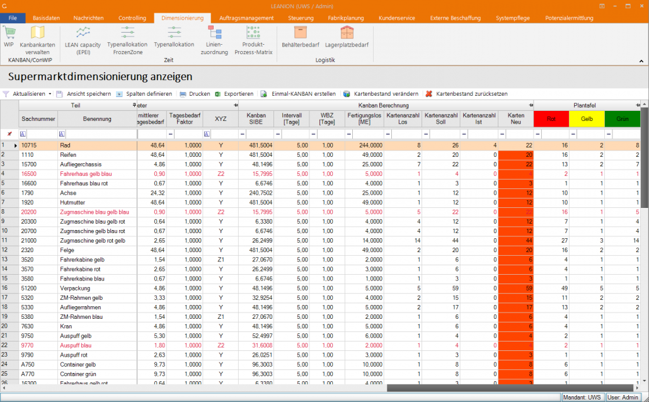The height and width of the screenshot is (402, 649).
Task: Open the Karten Neu filter operator
Action: pos(502,134)
